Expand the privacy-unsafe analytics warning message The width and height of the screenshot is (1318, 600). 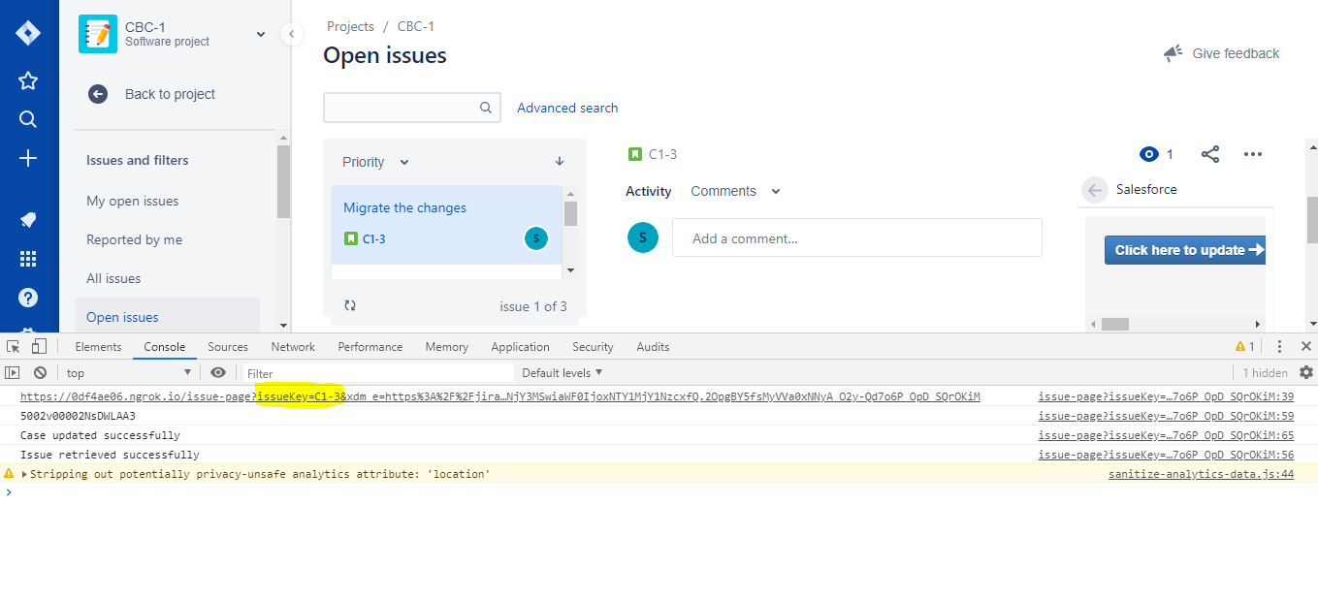coord(24,474)
